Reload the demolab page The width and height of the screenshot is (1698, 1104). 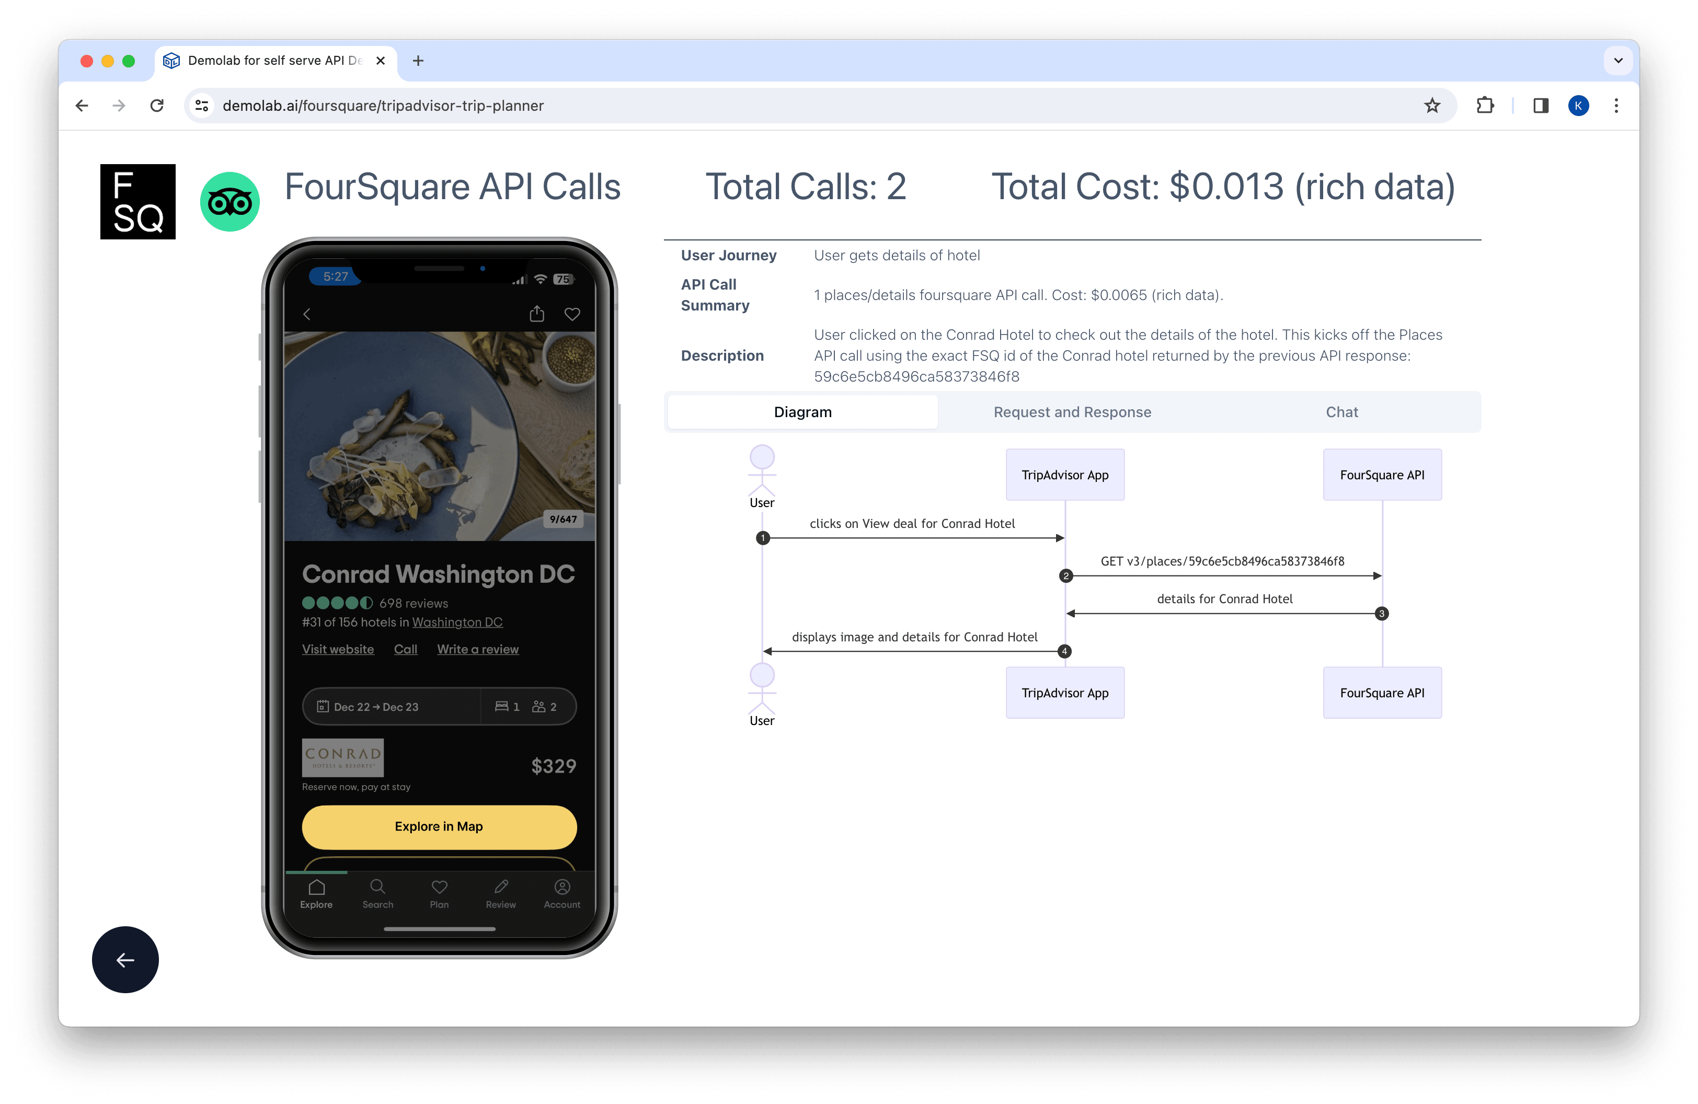click(157, 106)
